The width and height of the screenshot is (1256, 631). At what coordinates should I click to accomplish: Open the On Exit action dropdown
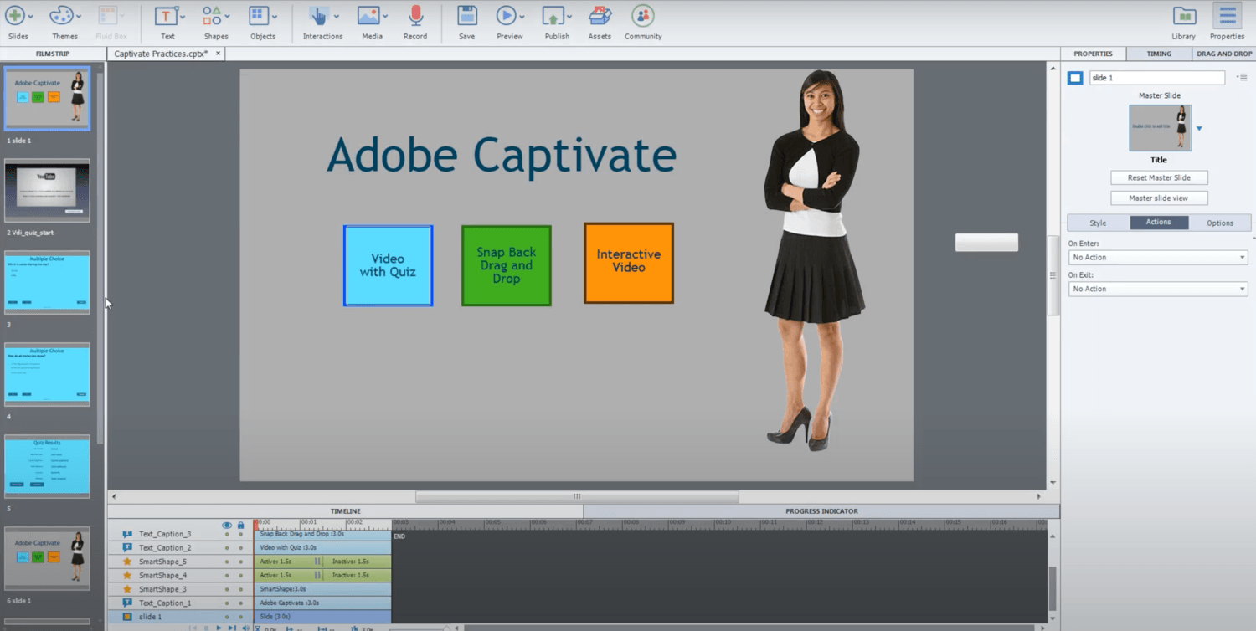(1158, 289)
